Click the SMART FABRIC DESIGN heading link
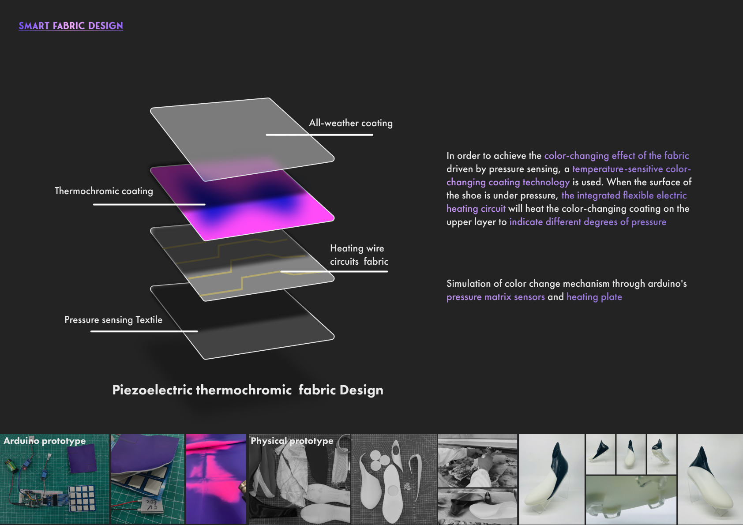Image resolution: width=743 pixels, height=525 pixels. coord(71,26)
